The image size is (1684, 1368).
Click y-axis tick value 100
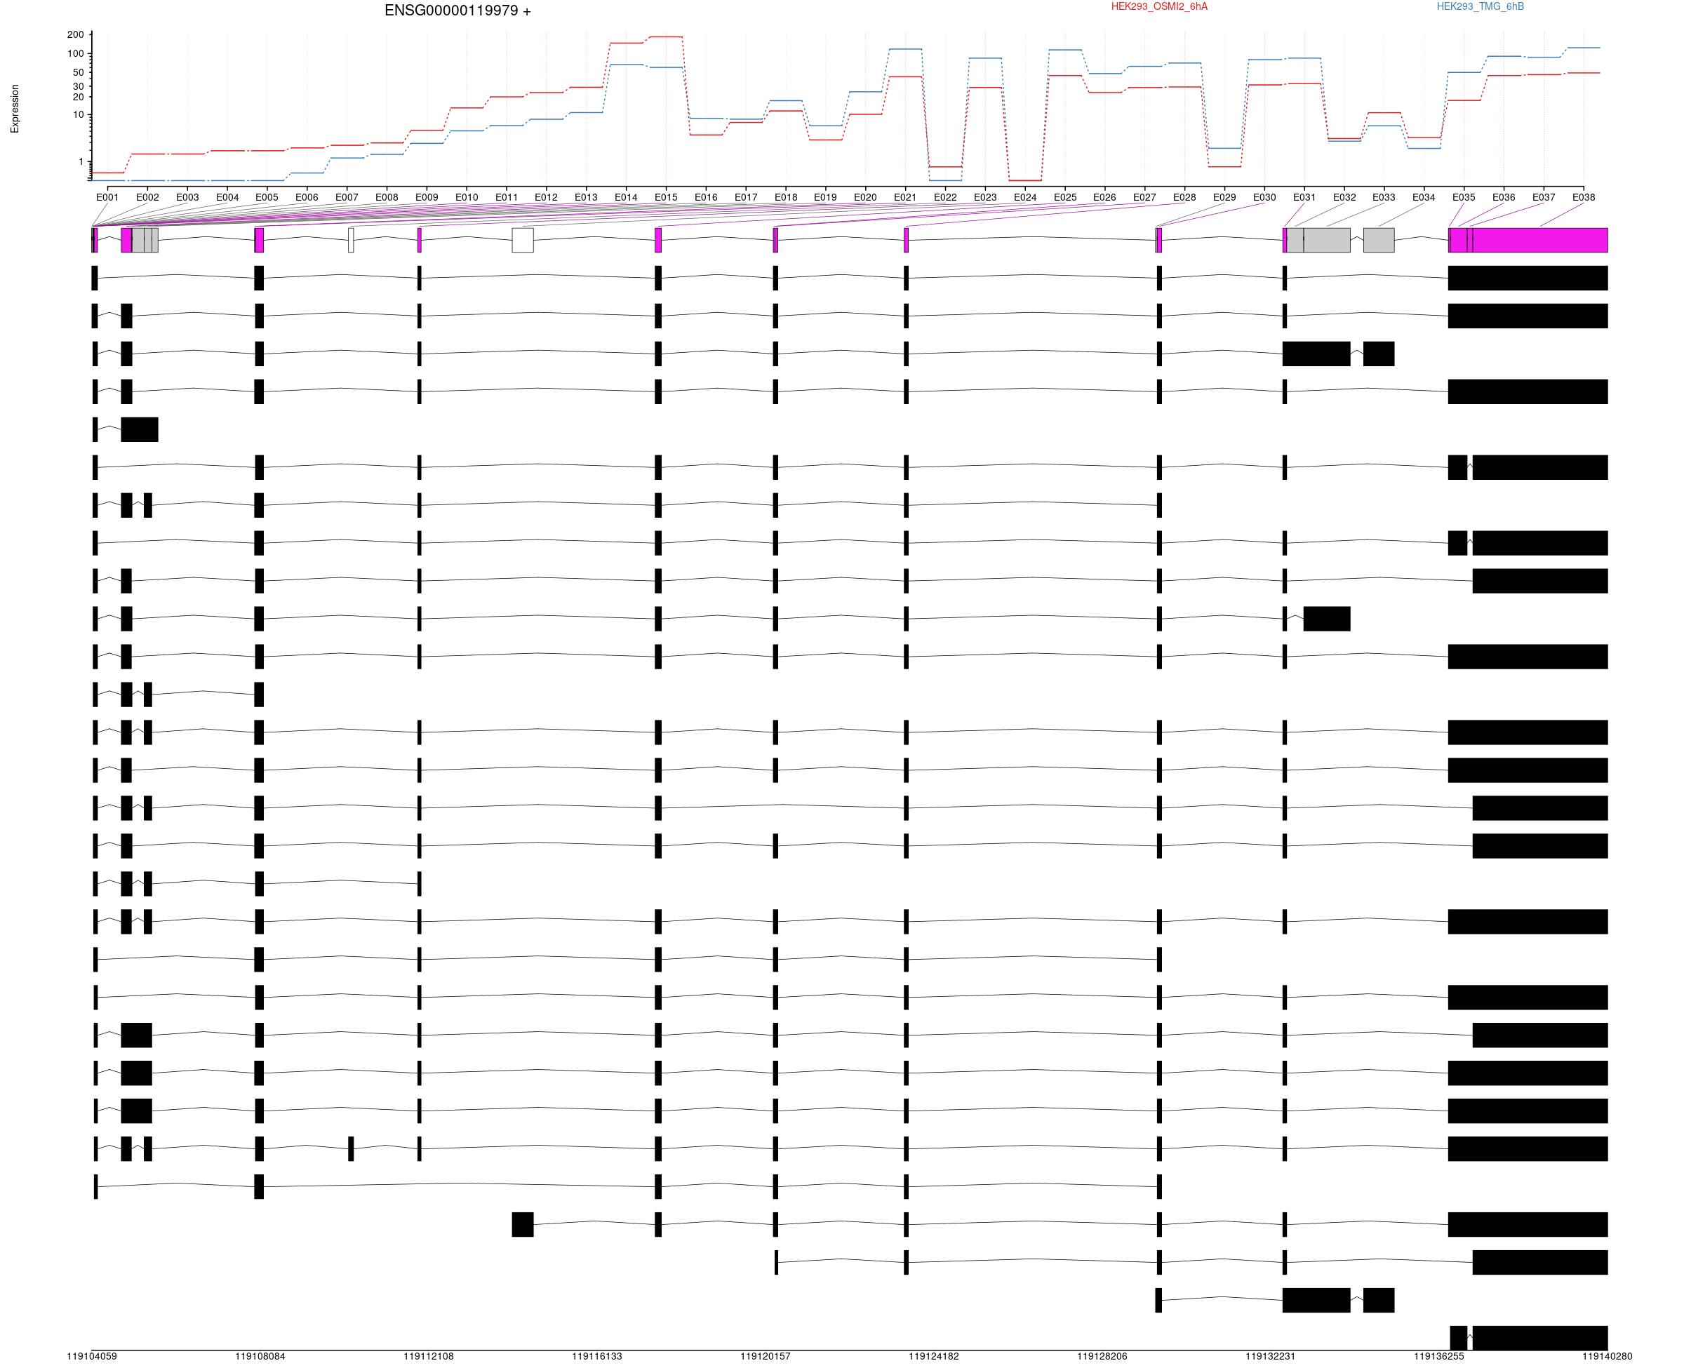click(76, 53)
